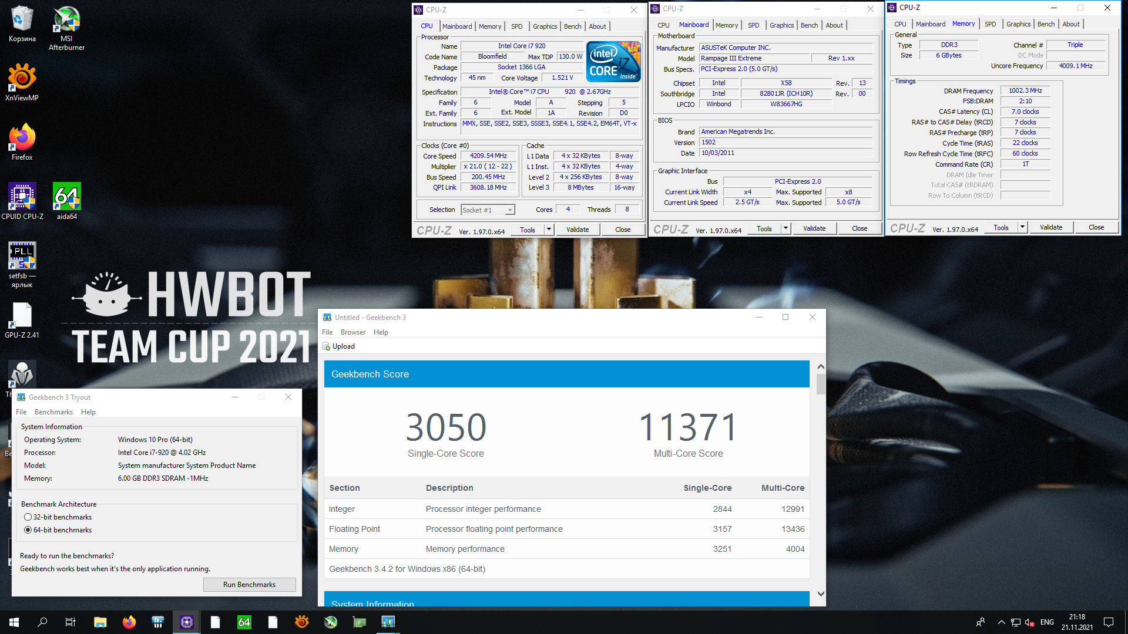This screenshot has width=1128, height=634.
Task: Click Intel Core i7 logo in CPU-Z
Action: click(613, 62)
